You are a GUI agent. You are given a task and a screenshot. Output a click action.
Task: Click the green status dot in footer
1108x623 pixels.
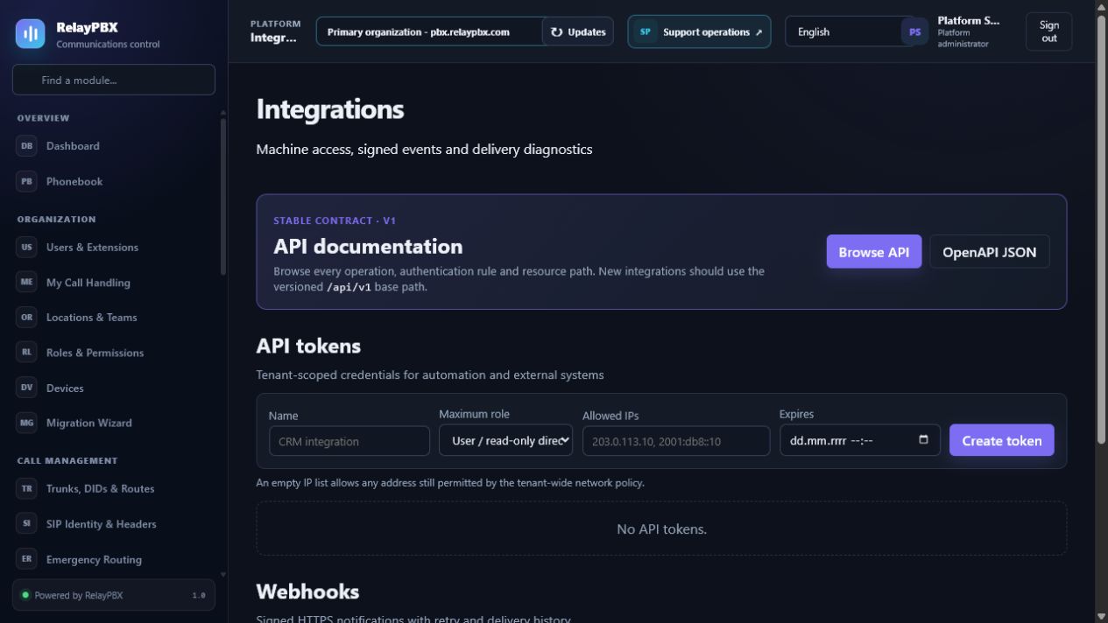pos(25,595)
